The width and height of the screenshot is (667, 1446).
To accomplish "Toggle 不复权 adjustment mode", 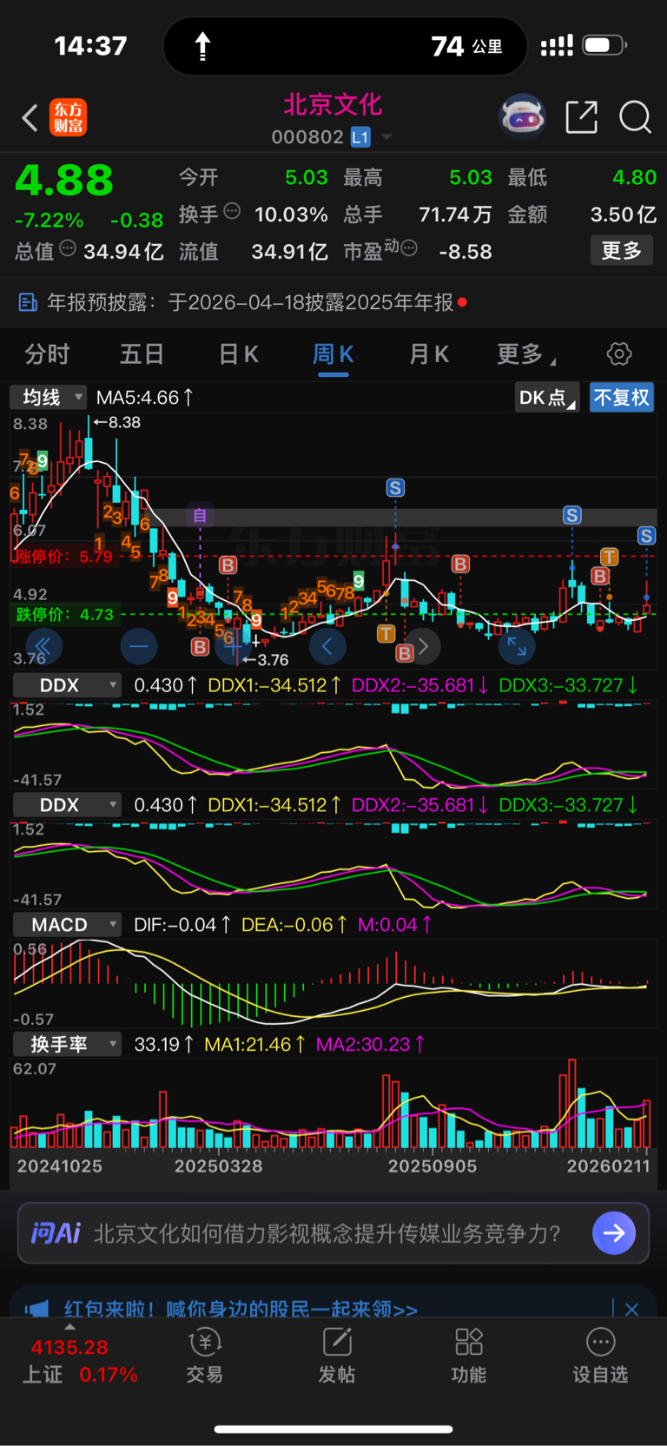I will coord(621,398).
